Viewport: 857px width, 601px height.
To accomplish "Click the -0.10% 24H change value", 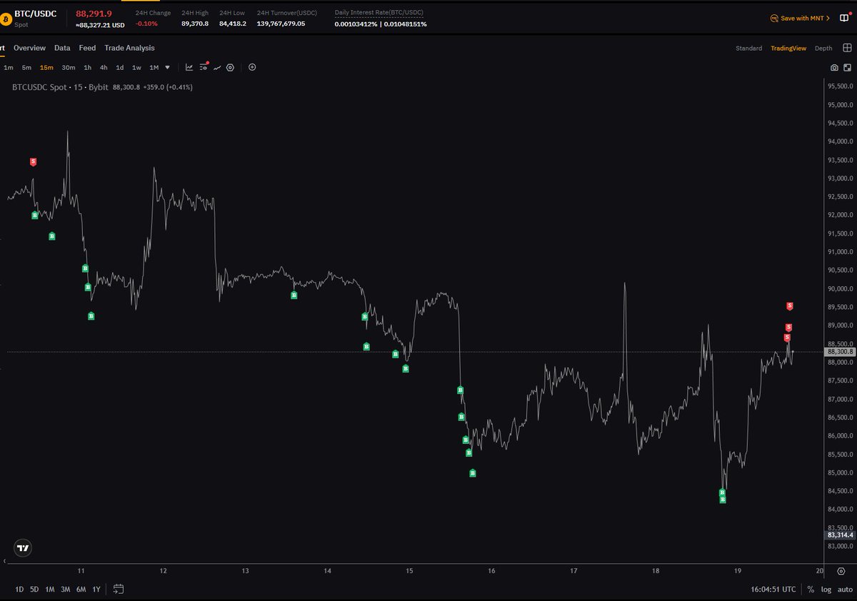I will [x=146, y=24].
